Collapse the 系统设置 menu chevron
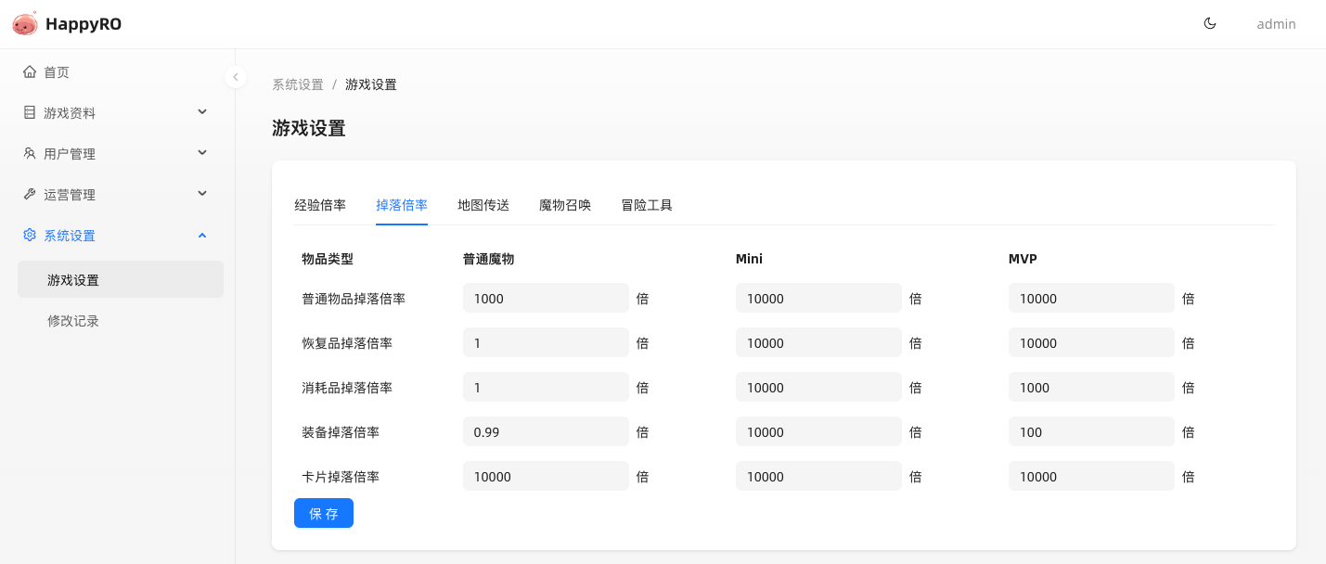Viewport: 1326px width, 564px height. [x=202, y=235]
